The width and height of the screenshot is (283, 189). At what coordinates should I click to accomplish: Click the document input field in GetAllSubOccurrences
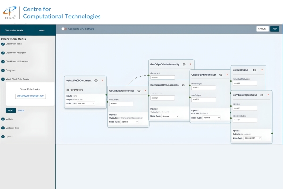click(121, 104)
